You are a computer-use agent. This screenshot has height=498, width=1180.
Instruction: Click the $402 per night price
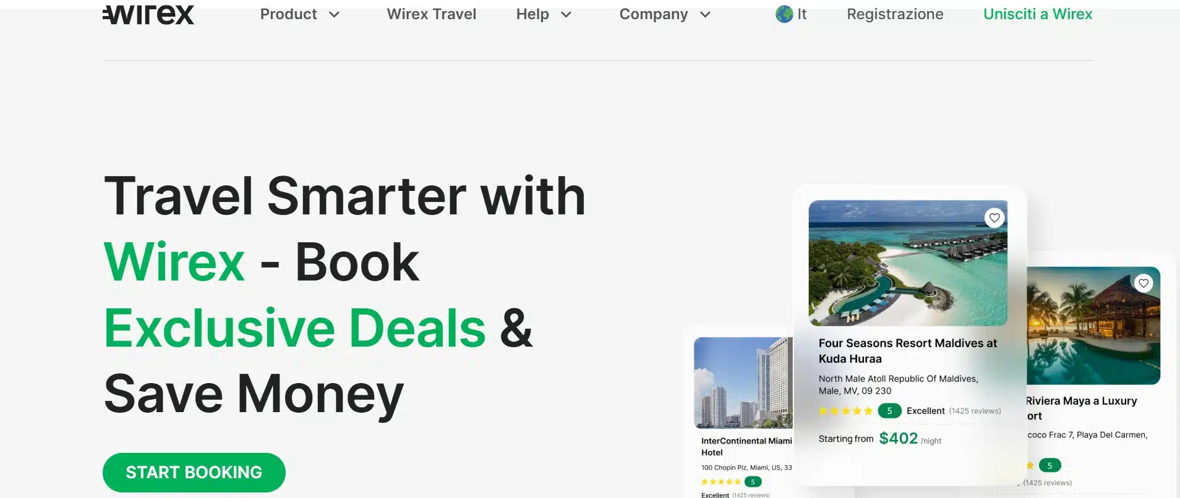(x=910, y=439)
